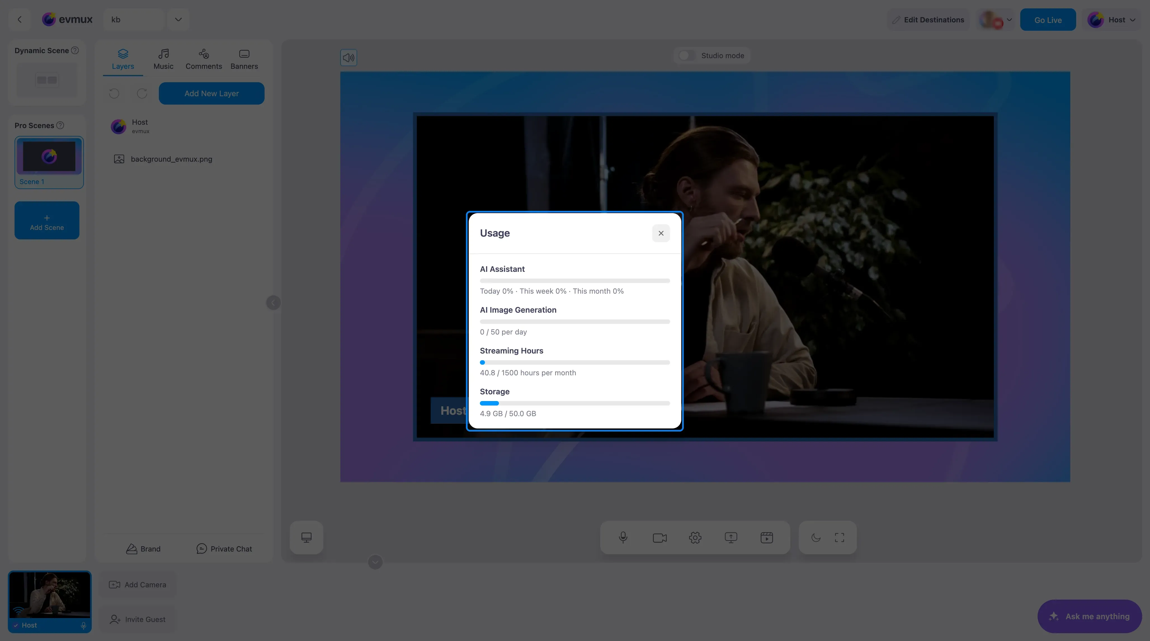Image resolution: width=1150 pixels, height=641 pixels.
Task: Close the Usage dialog
Action: [x=661, y=233]
